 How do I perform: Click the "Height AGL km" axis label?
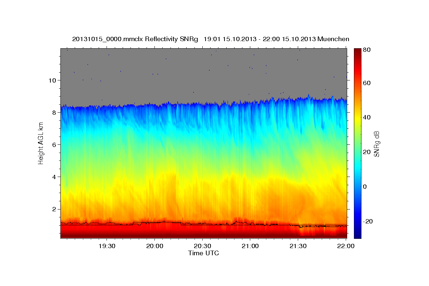point(41,143)
